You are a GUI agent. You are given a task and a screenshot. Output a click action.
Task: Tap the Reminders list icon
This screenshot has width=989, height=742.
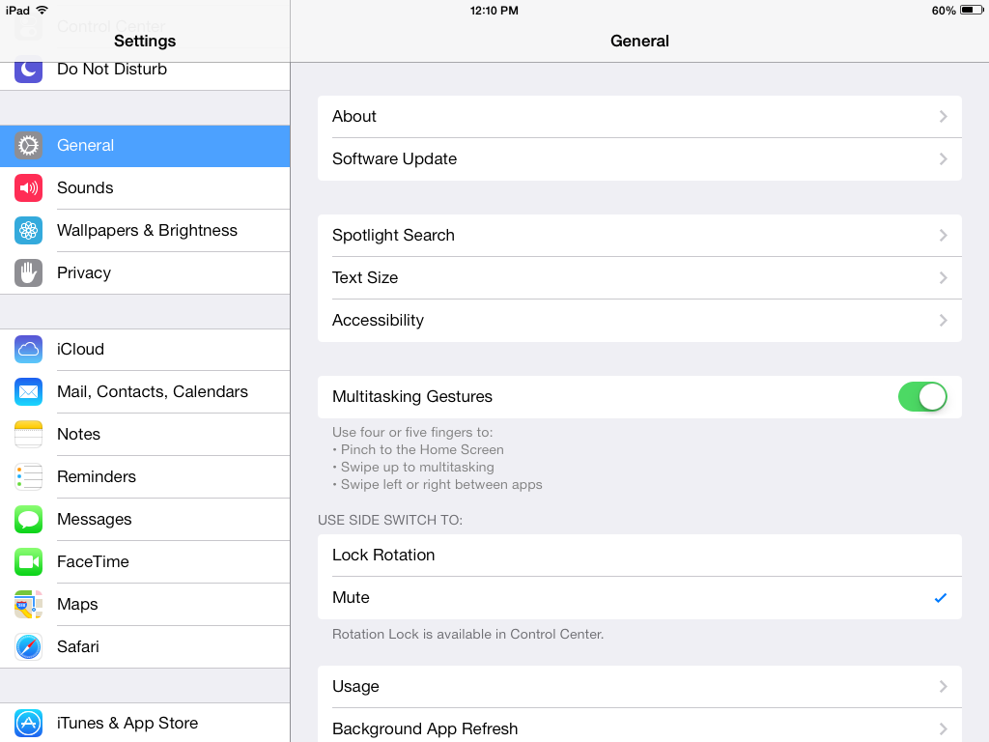(28, 477)
